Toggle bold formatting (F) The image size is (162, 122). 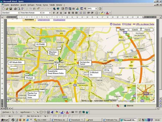pos(54,13)
